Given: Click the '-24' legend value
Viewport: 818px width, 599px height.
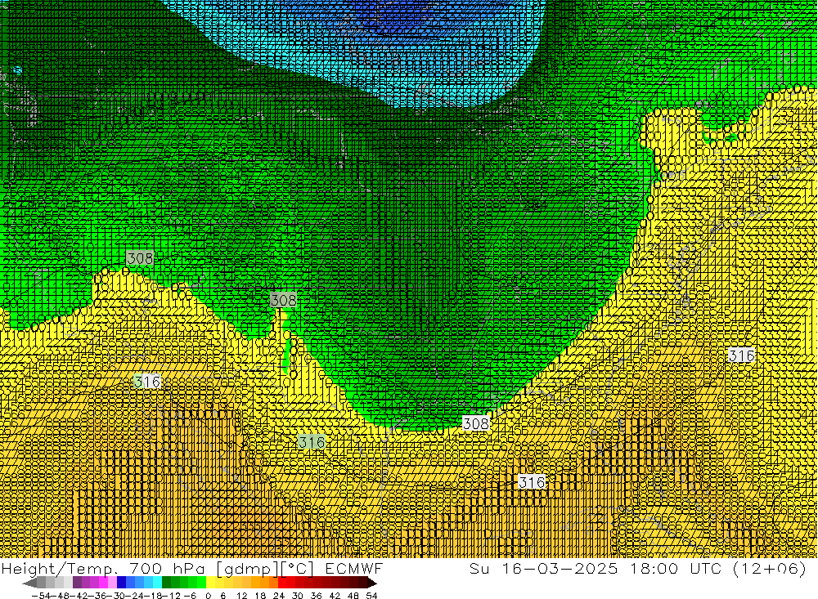Looking at the screenshot, I should (x=133, y=596).
